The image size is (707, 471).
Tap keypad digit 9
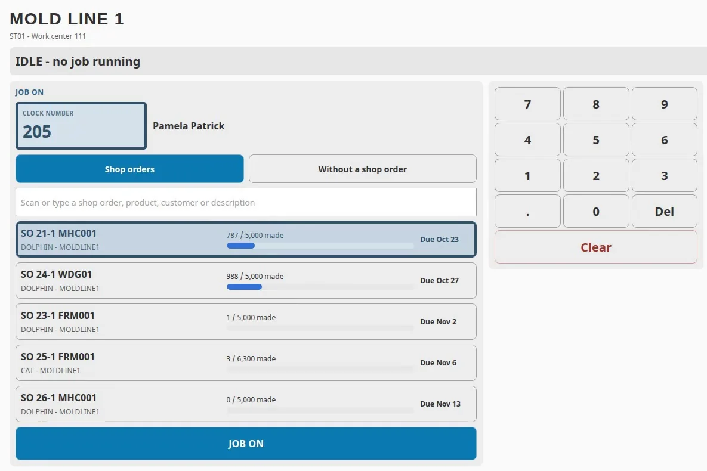pyautogui.click(x=664, y=104)
